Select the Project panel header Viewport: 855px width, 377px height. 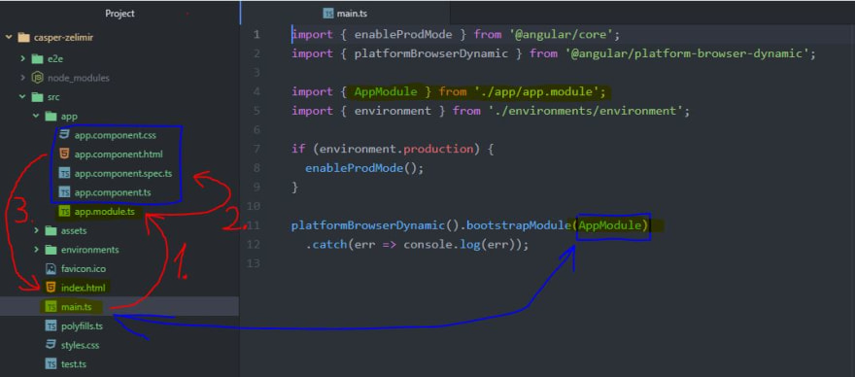pos(120,13)
